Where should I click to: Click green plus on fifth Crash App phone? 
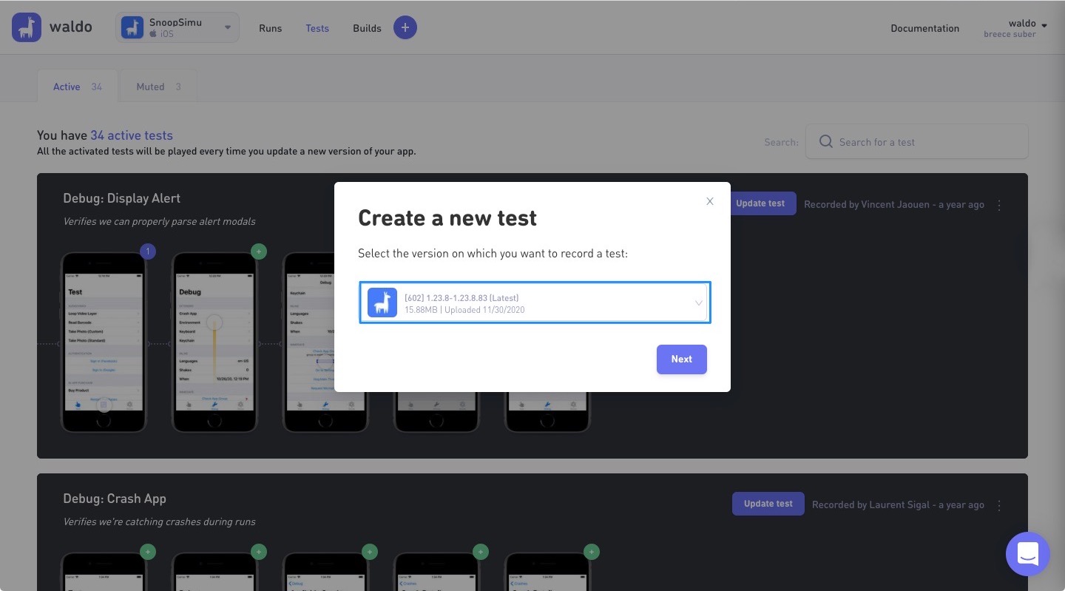(x=591, y=552)
